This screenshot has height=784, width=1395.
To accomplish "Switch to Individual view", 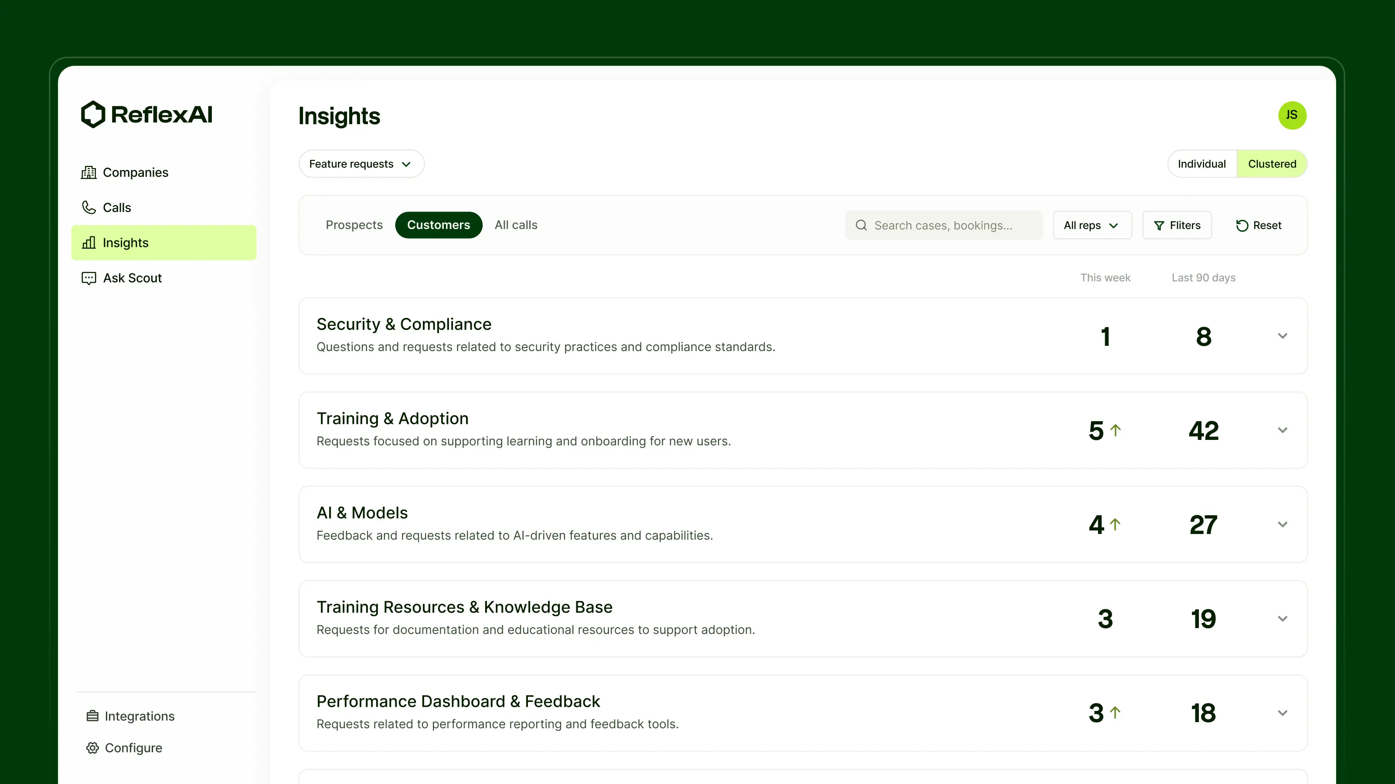I will click(x=1202, y=164).
